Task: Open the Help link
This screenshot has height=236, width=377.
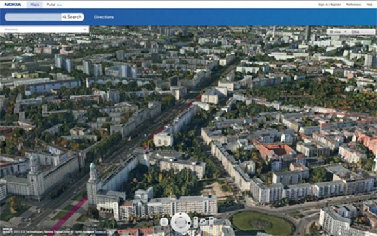Action: tap(369, 5)
